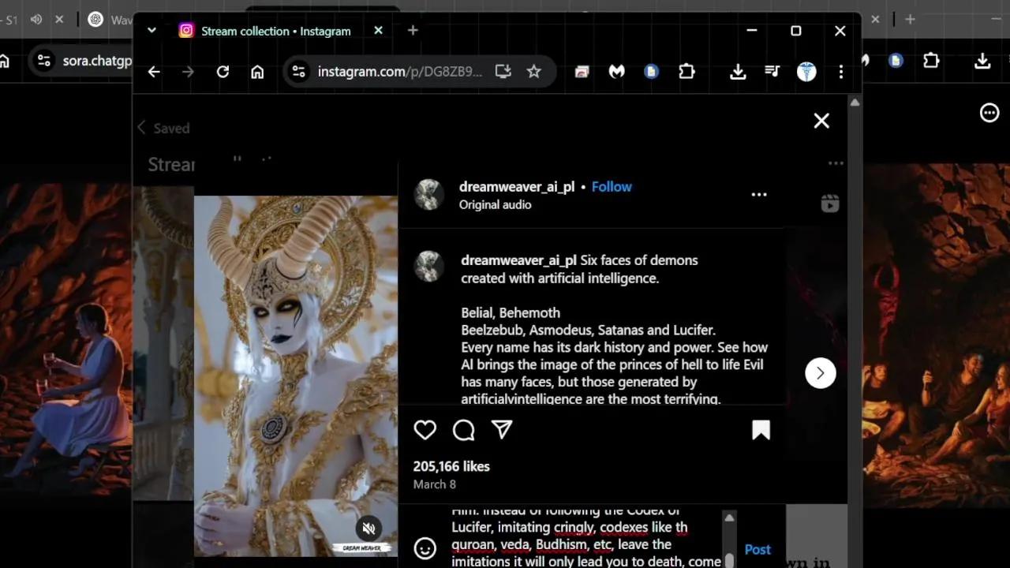Go to the next slide of the post
The height and width of the screenshot is (568, 1010).
coord(821,373)
